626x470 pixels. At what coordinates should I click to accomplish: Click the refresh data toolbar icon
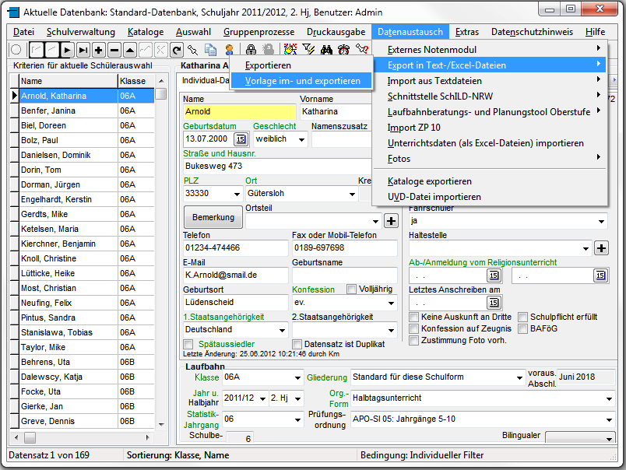pyautogui.click(x=174, y=50)
